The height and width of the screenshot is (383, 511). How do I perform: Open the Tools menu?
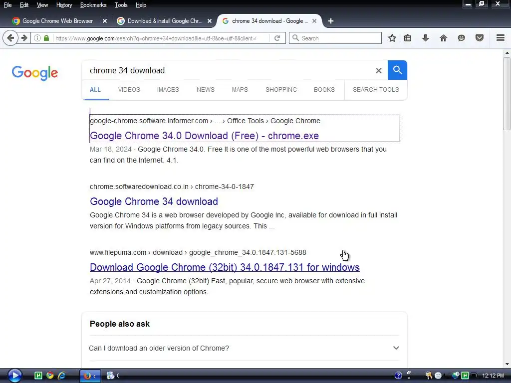tap(121, 5)
